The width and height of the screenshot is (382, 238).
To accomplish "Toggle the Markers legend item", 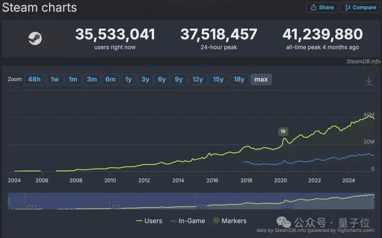I will click(230, 221).
